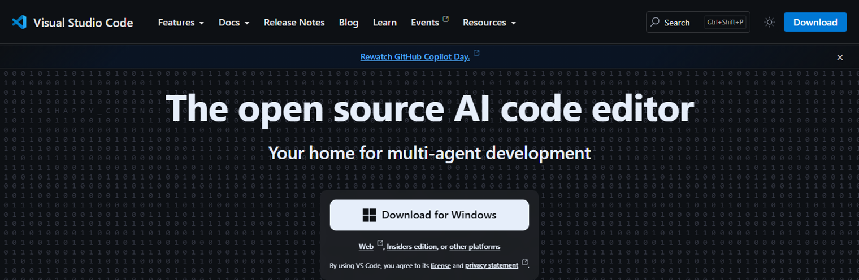Viewport: 859px width, 280px height.
Task: Open the Visual Studio Code home link
Action: (72, 23)
